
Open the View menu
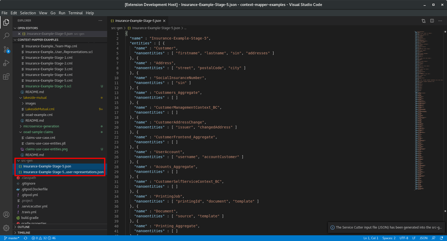[x=43, y=13]
